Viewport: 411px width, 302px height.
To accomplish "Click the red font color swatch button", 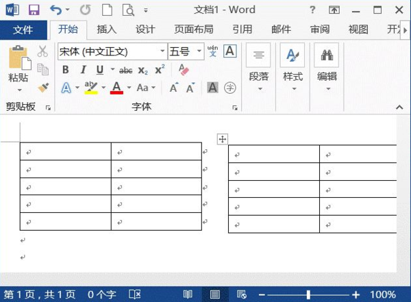I will [116, 88].
